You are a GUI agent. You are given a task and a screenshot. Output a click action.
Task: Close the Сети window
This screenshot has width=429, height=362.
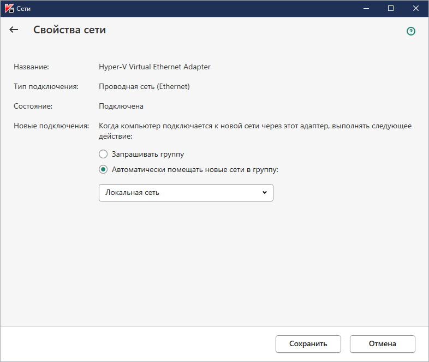pyautogui.click(x=416, y=8)
